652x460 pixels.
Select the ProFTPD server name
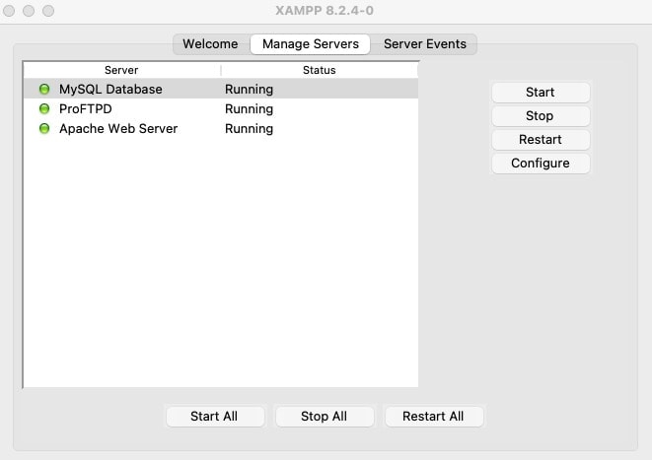pyautogui.click(x=86, y=108)
